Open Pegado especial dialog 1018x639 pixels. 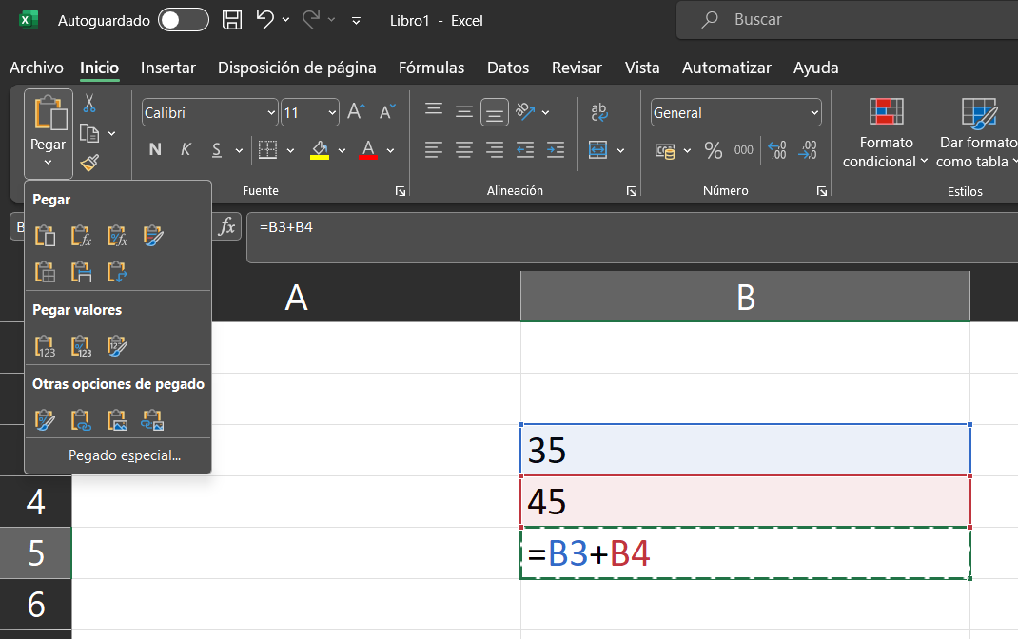[125, 455]
